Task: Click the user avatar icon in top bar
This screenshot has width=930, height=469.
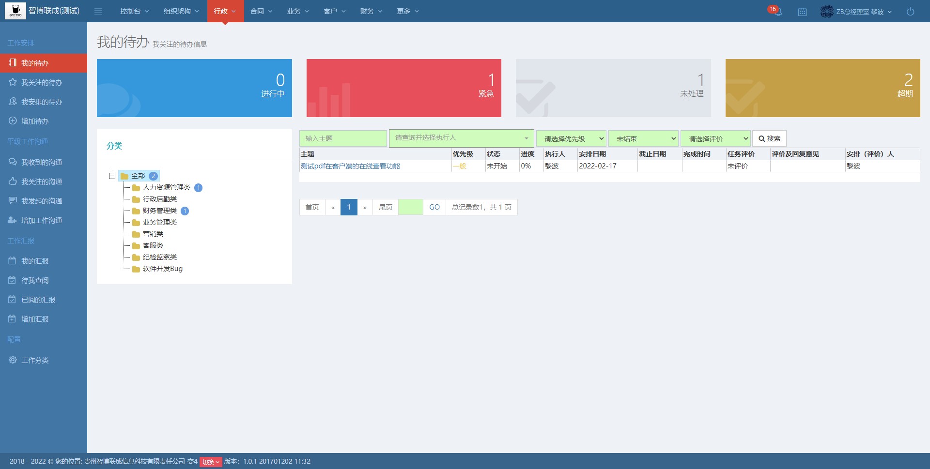Action: coord(827,11)
